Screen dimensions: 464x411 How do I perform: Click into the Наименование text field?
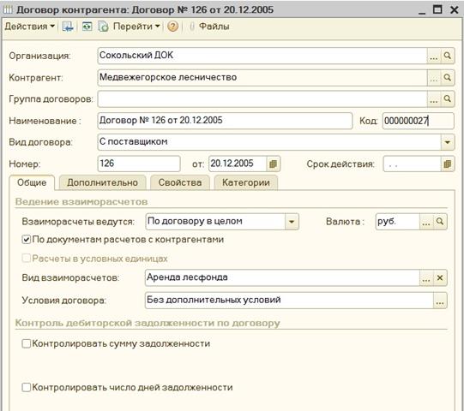[x=225, y=121]
